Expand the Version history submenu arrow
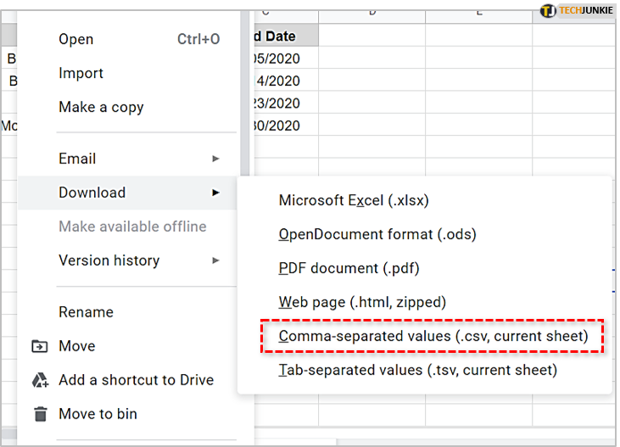Image resolution: width=620 pixels, height=447 pixels. 216,260
